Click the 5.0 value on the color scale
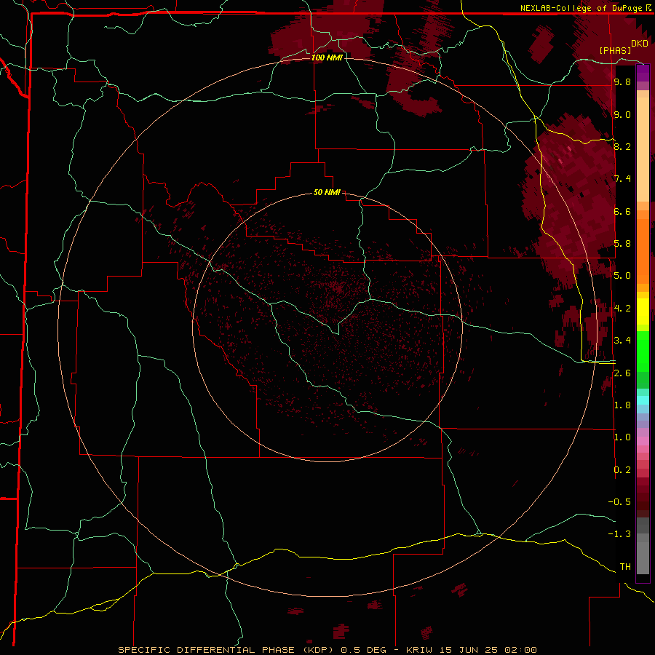The width and height of the screenshot is (655, 655). click(x=622, y=276)
